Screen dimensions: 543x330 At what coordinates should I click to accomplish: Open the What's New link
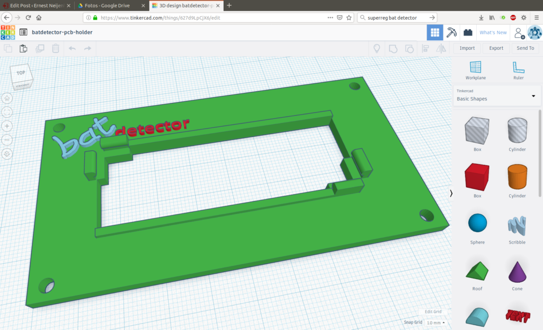point(493,32)
